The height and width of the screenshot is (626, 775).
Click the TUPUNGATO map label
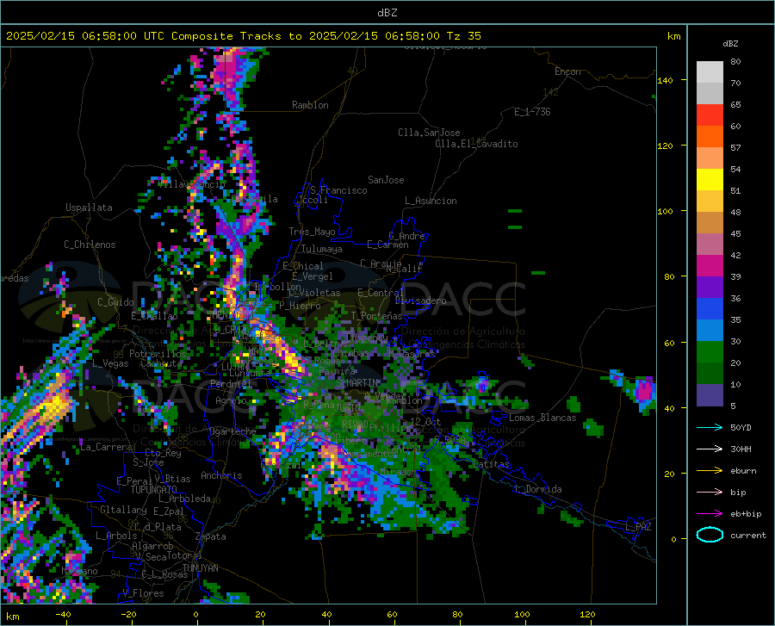(x=154, y=490)
